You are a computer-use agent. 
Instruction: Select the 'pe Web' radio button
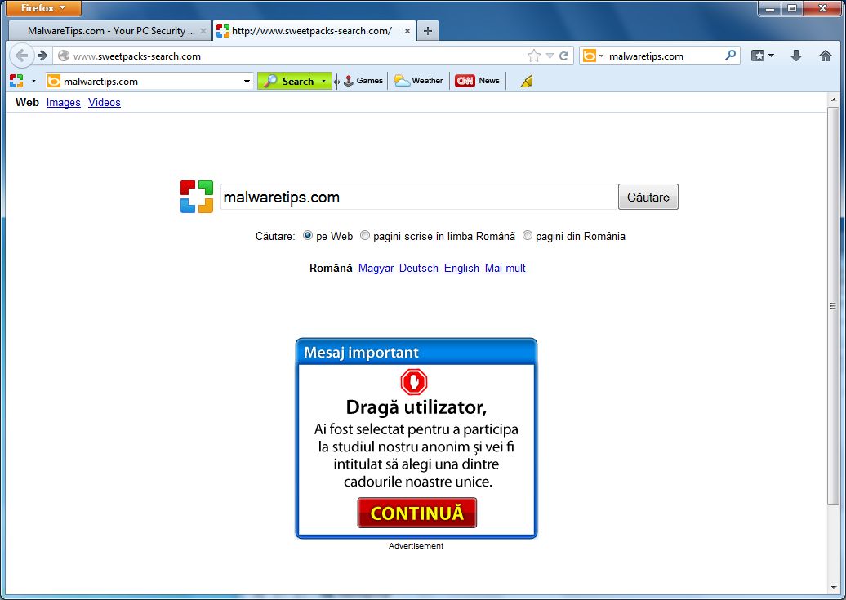click(x=308, y=235)
